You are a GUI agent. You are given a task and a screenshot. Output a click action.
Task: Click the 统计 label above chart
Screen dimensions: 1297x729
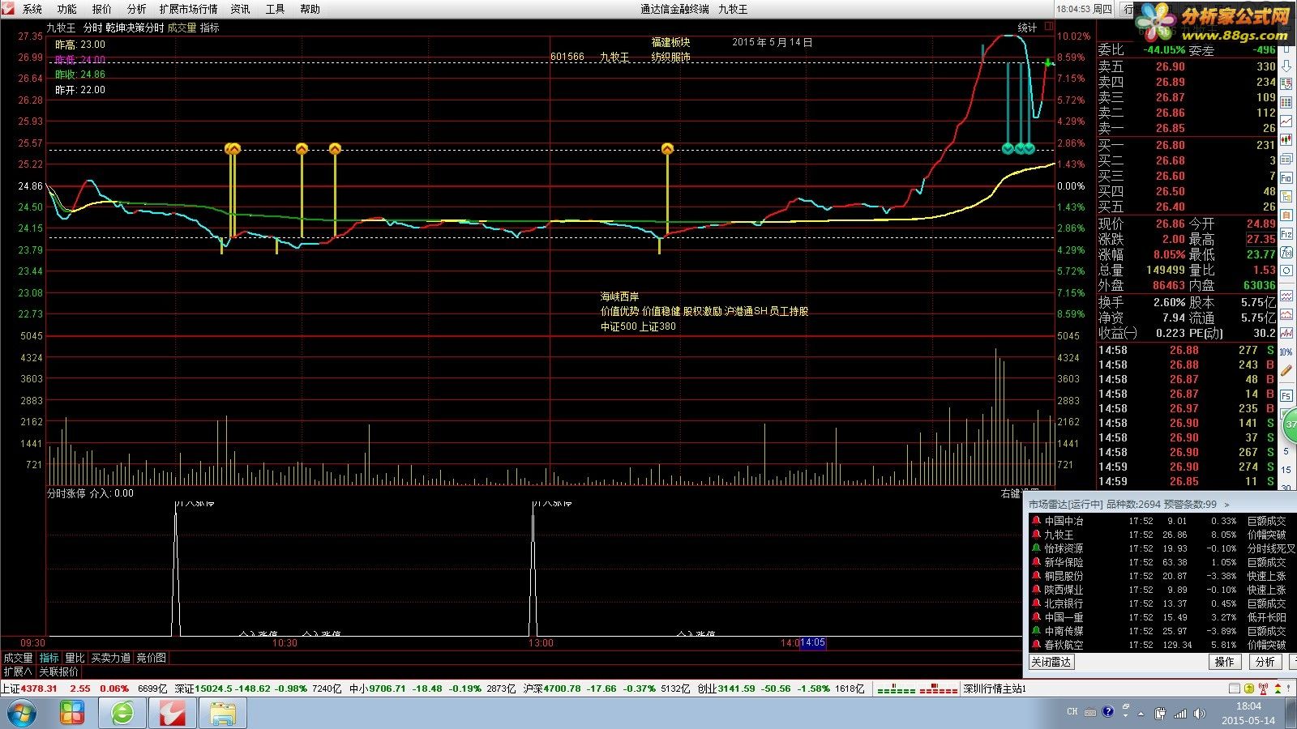tap(1027, 28)
